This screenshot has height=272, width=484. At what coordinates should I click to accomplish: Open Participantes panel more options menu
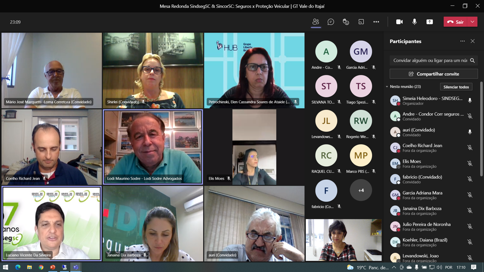click(462, 41)
